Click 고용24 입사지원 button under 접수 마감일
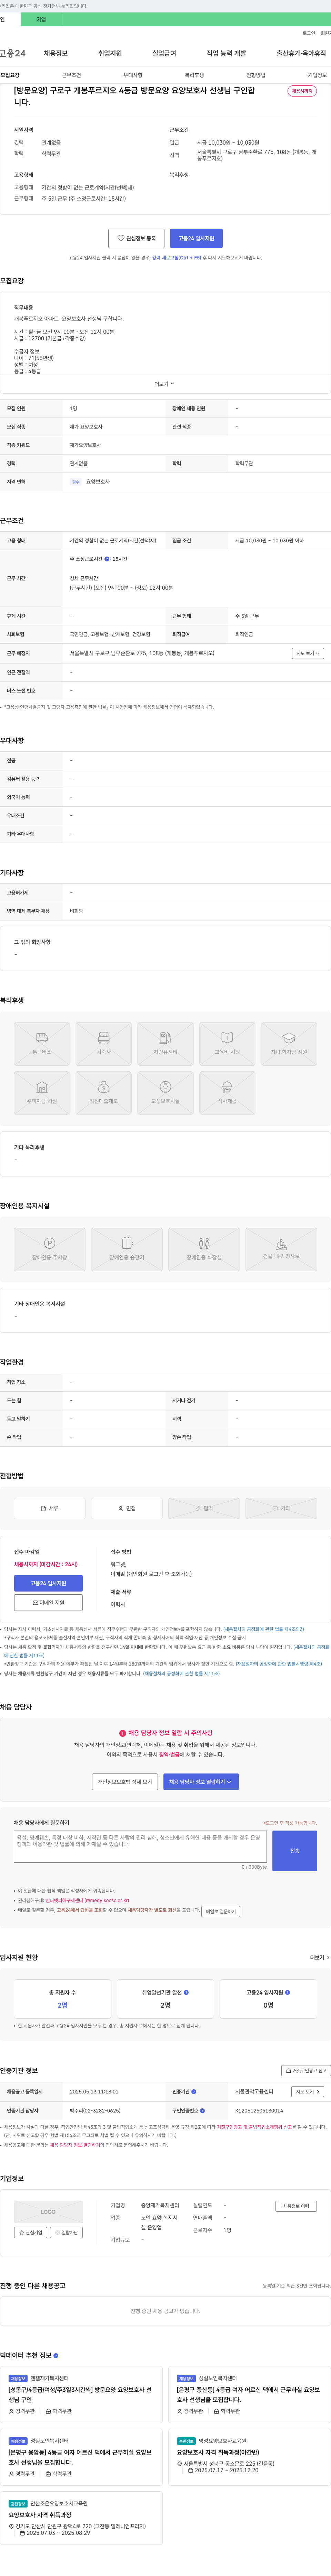Viewport: 331px width, 2576px height. tap(48, 1583)
